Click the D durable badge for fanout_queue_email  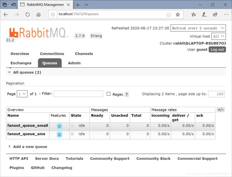pyautogui.click(x=60, y=126)
